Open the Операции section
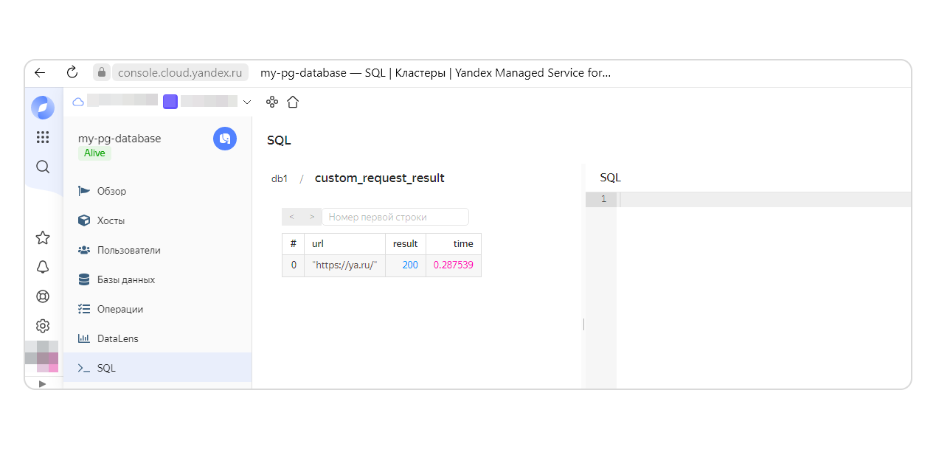This screenshot has width=936, height=449. tap(157, 309)
